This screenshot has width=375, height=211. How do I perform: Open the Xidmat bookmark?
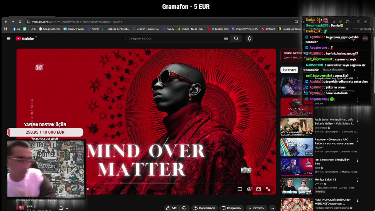(93, 29)
